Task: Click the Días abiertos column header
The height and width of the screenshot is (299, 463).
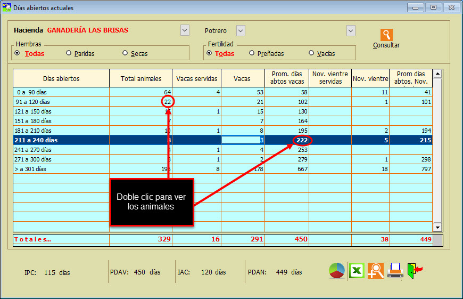Action: 61,78
